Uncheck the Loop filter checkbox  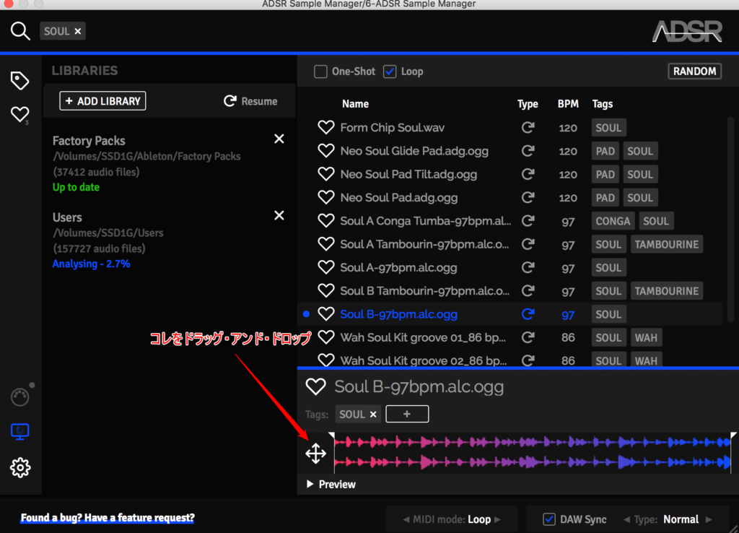tap(390, 71)
